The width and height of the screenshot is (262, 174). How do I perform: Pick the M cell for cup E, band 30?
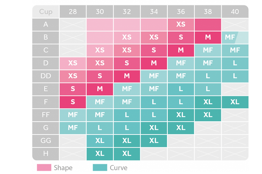point(100,89)
